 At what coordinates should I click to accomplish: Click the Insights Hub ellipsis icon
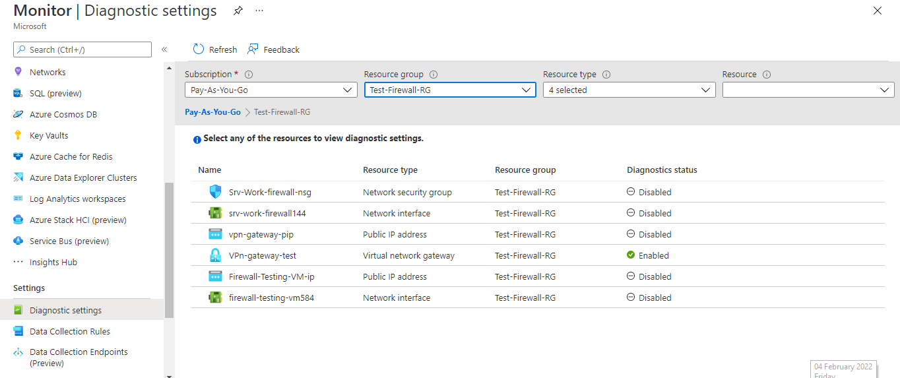coord(18,262)
